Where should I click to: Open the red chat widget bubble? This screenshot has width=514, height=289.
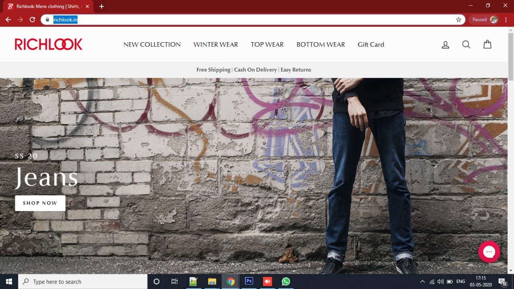pyautogui.click(x=489, y=252)
